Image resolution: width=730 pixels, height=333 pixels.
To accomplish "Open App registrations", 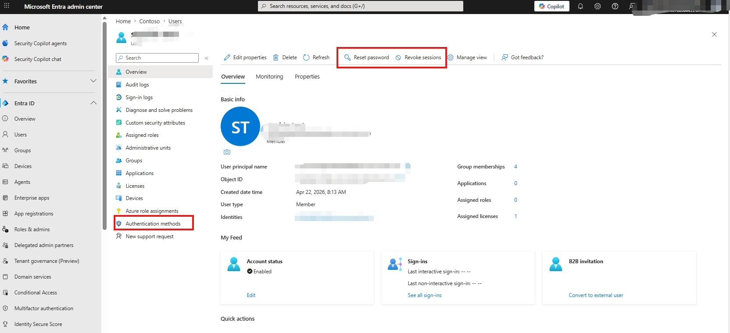I will (34, 214).
